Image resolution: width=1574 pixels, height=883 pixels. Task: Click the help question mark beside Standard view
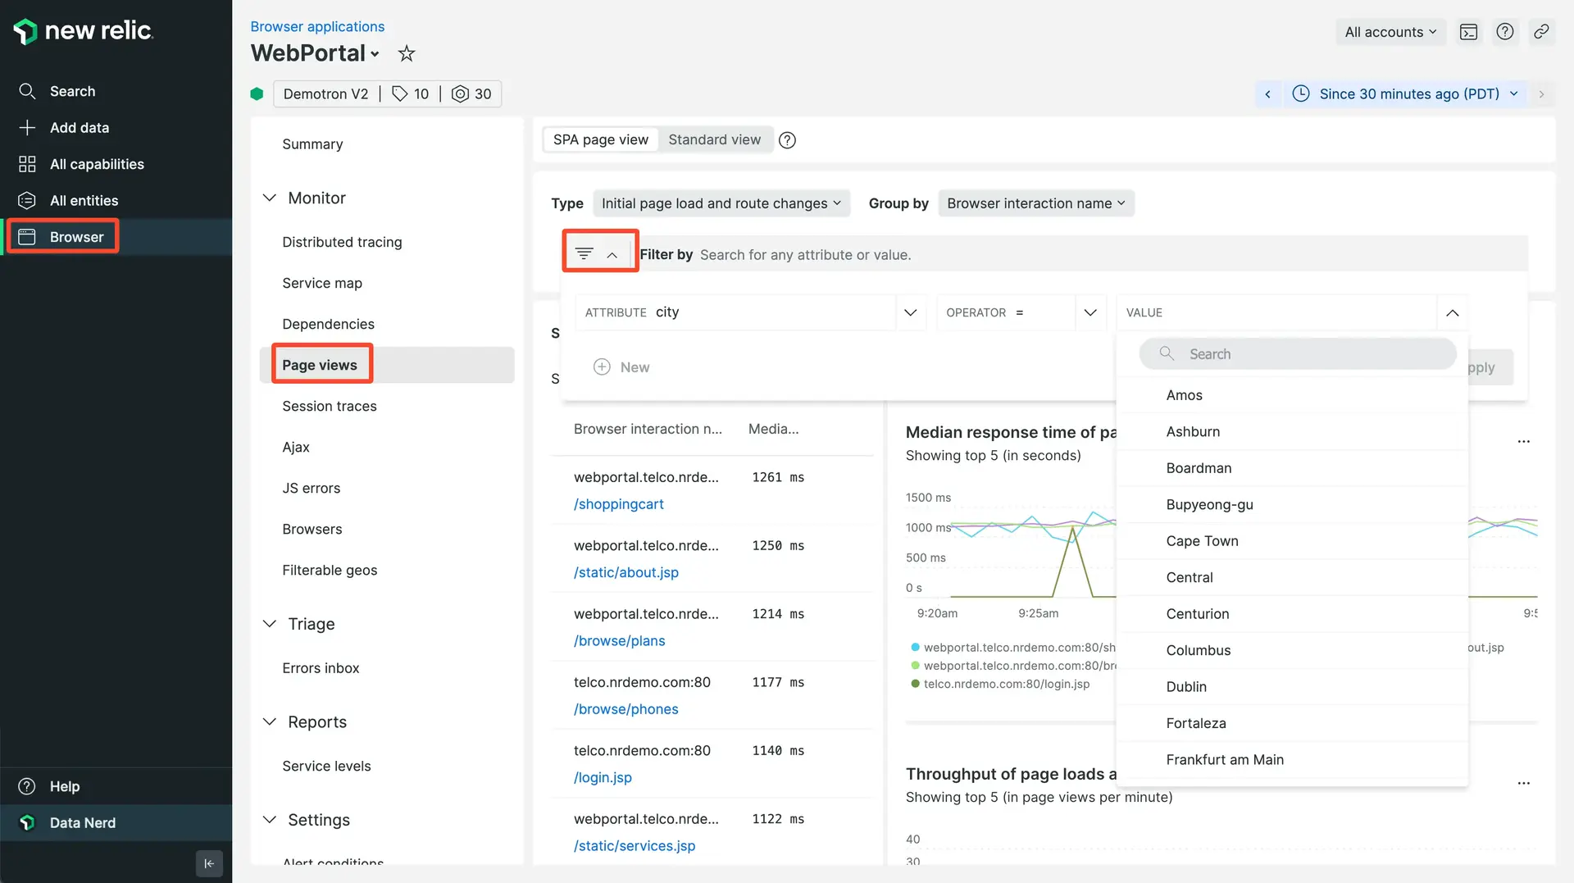[787, 140]
